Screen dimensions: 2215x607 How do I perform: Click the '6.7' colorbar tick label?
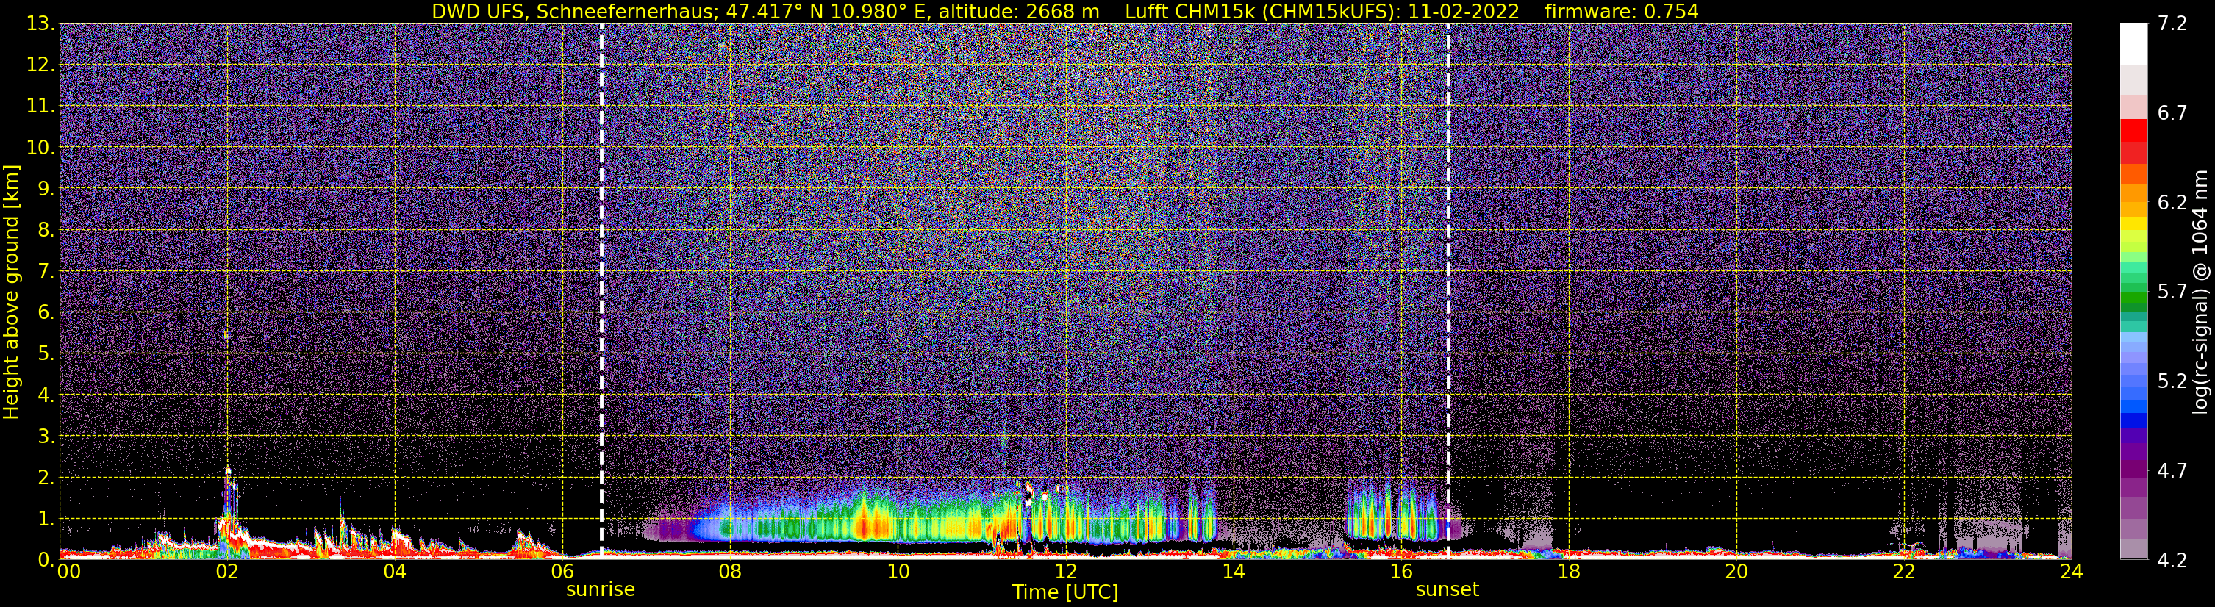pos(2173,112)
